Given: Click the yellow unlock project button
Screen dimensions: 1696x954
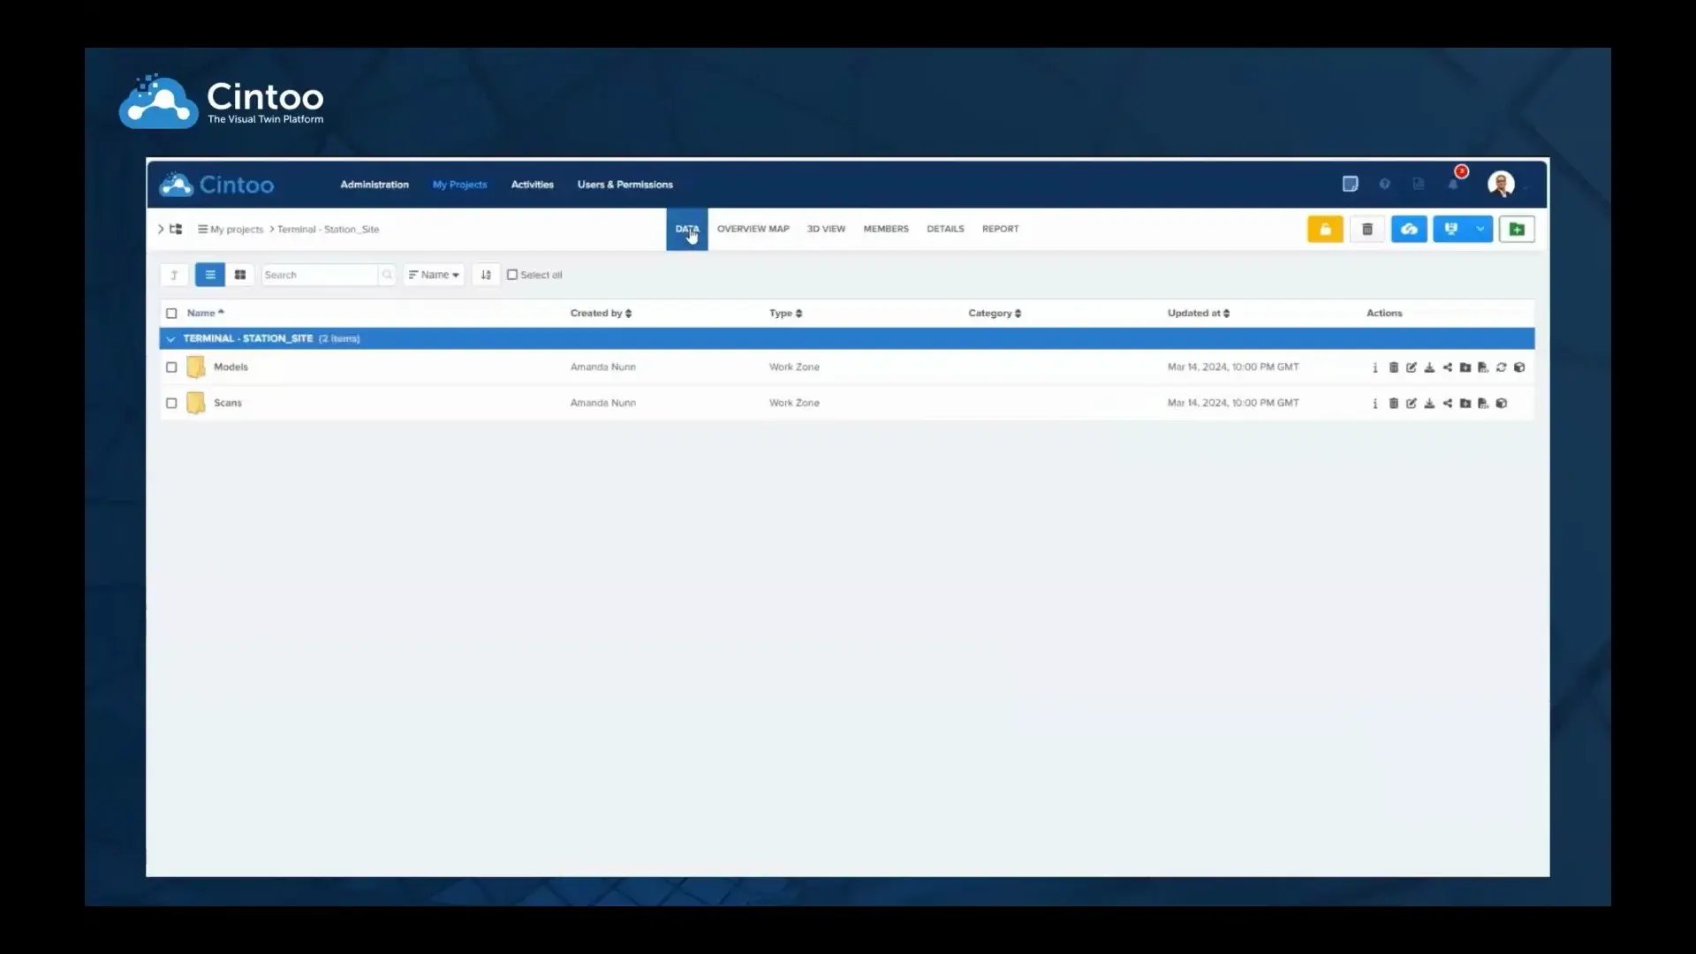Looking at the screenshot, I should [x=1325, y=230].
